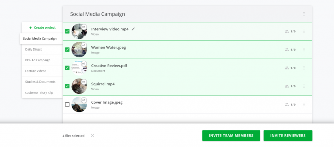This screenshot has width=334, height=147.
Task: Switch to the Daily Digest project
Action: [34, 49]
